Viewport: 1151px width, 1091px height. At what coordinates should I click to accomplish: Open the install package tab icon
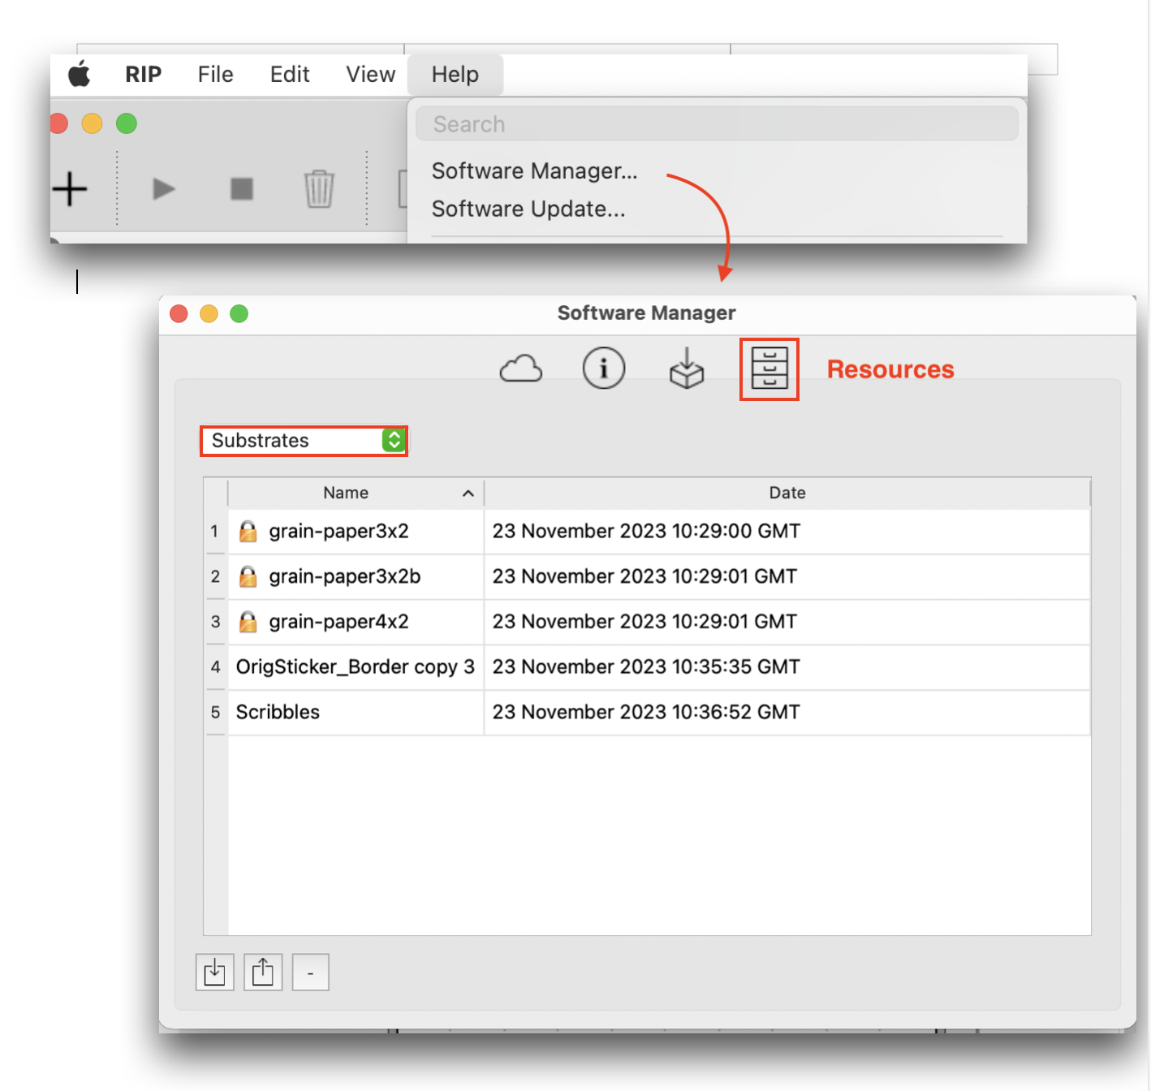687,369
